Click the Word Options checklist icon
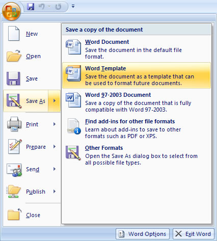 coord(122,234)
